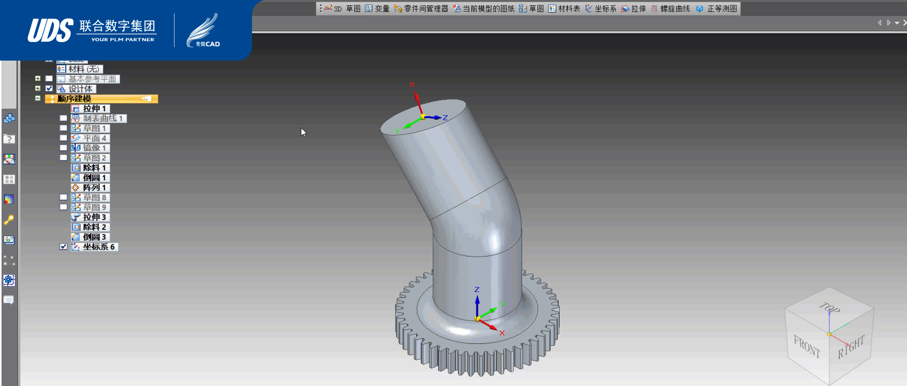Expand the 设计体 tree node
907x386 pixels.
tap(38, 88)
